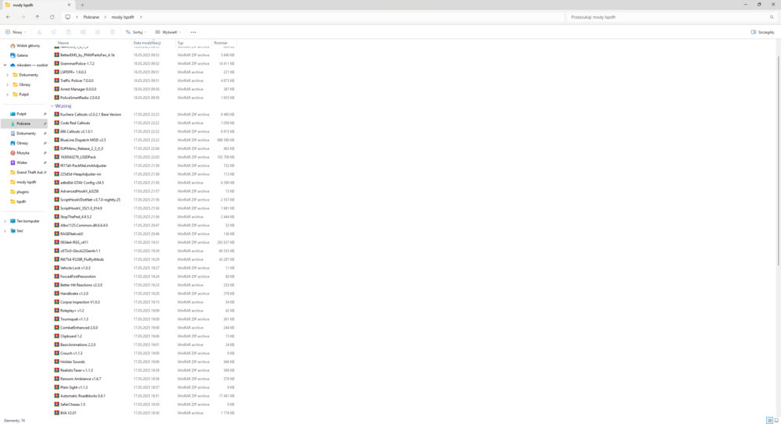Click mody lspdfr in the address breadcrumb
781x424 pixels.
(123, 17)
